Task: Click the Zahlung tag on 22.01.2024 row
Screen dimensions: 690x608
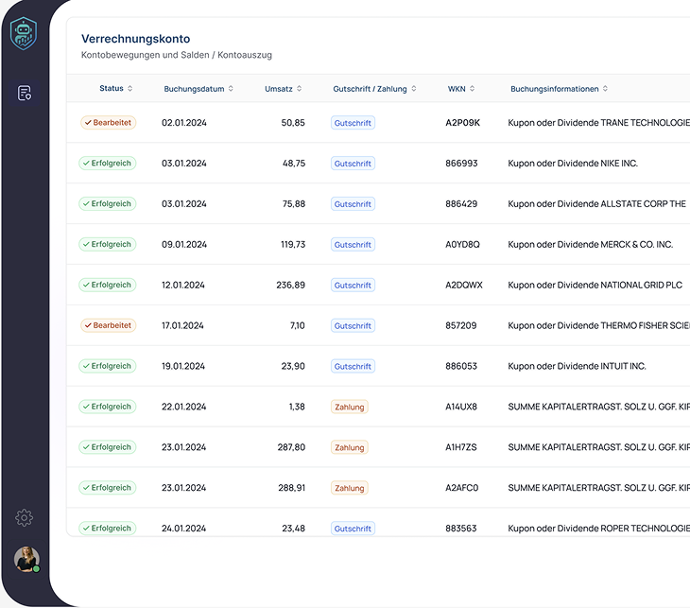Action: (349, 407)
